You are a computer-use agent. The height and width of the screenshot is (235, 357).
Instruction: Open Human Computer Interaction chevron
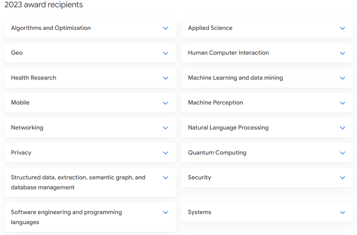click(342, 53)
